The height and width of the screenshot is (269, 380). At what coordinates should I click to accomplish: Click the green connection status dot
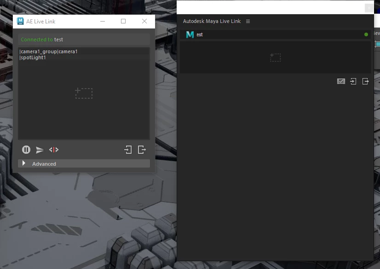(366, 34)
